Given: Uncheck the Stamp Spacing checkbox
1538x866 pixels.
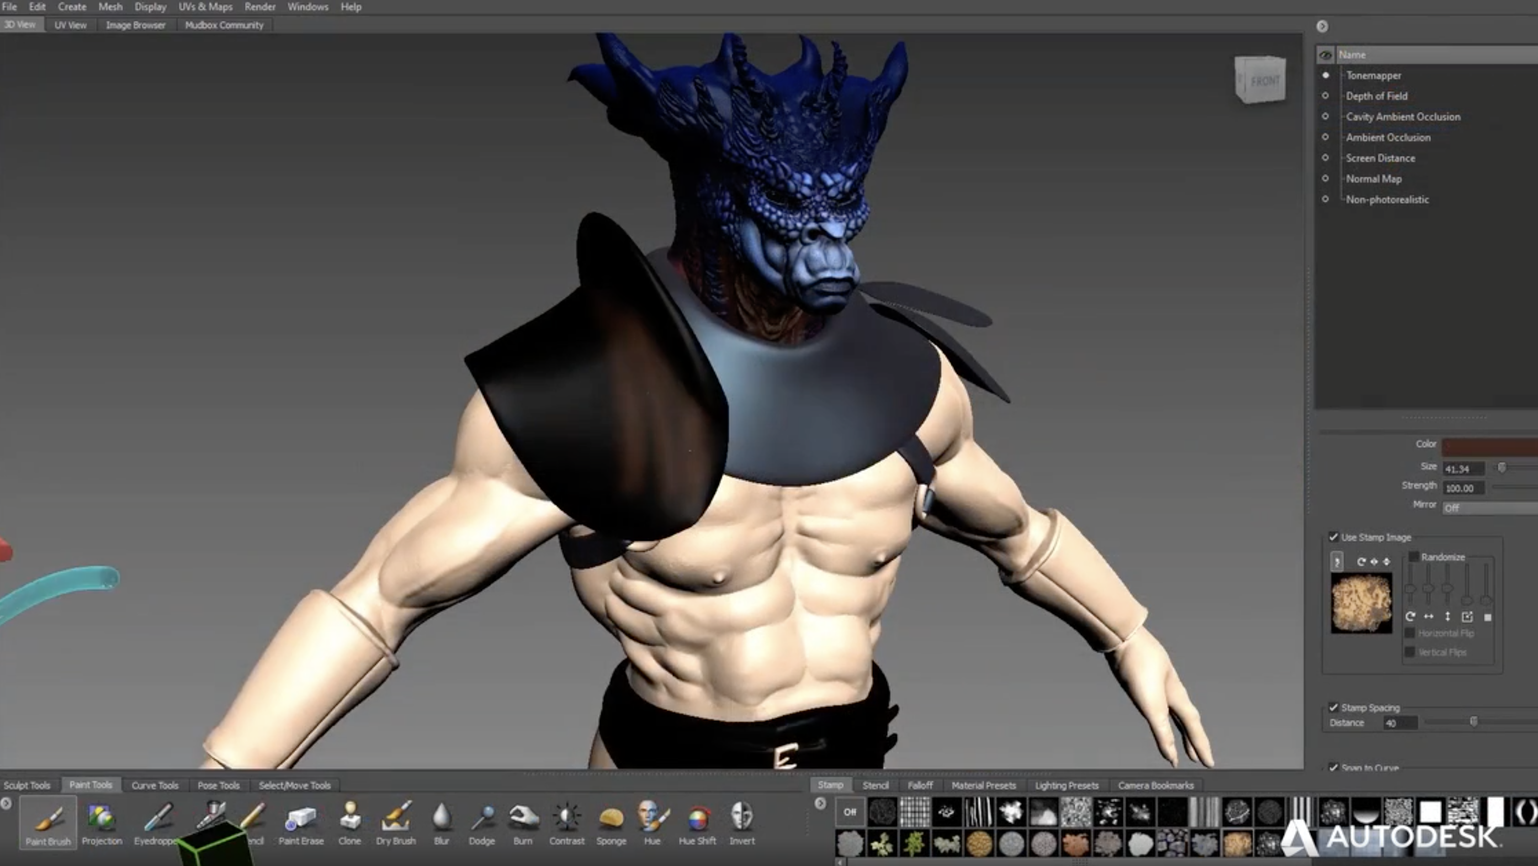Looking at the screenshot, I should 1333,707.
